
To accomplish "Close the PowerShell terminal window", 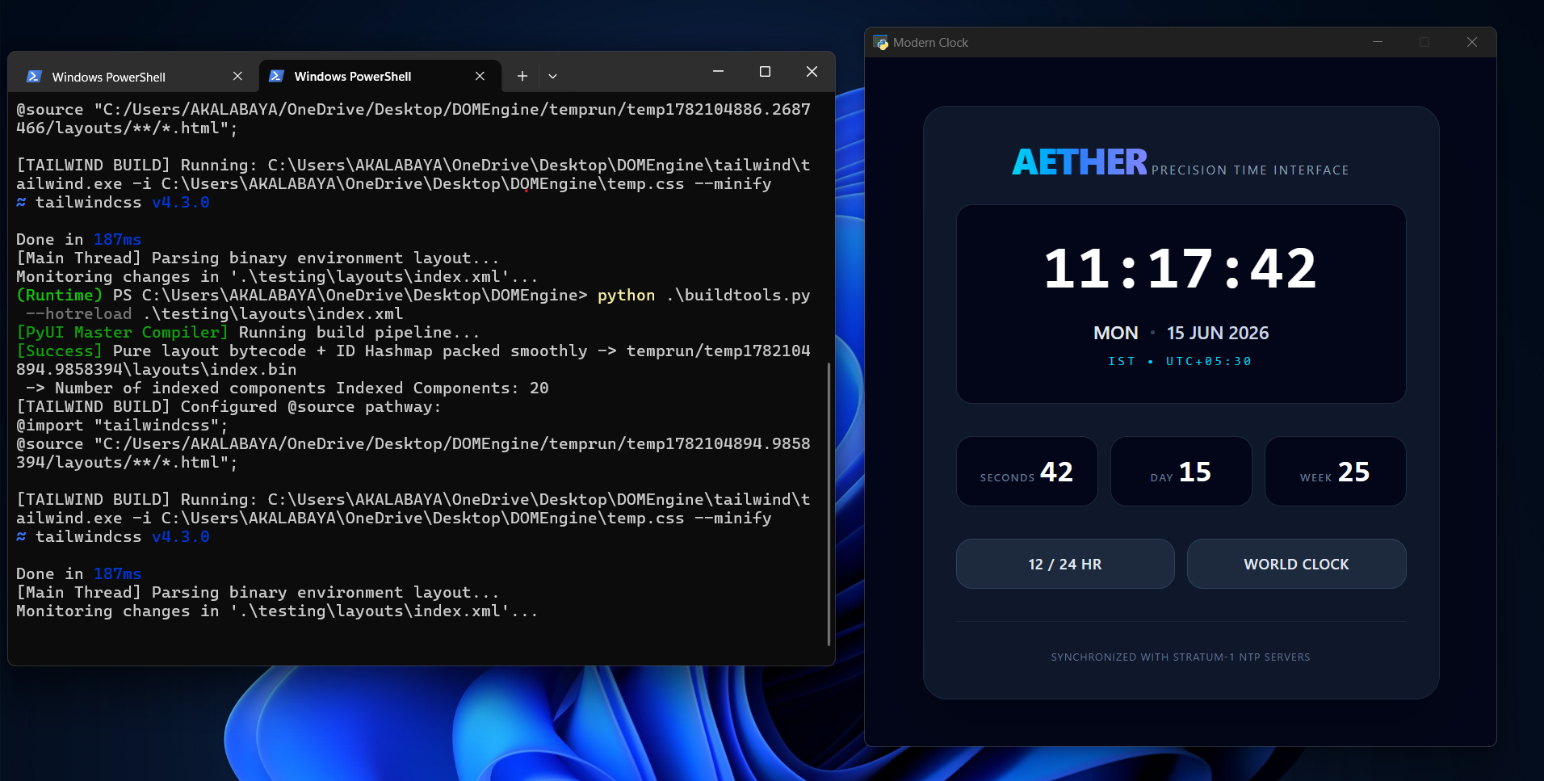I will coord(812,72).
